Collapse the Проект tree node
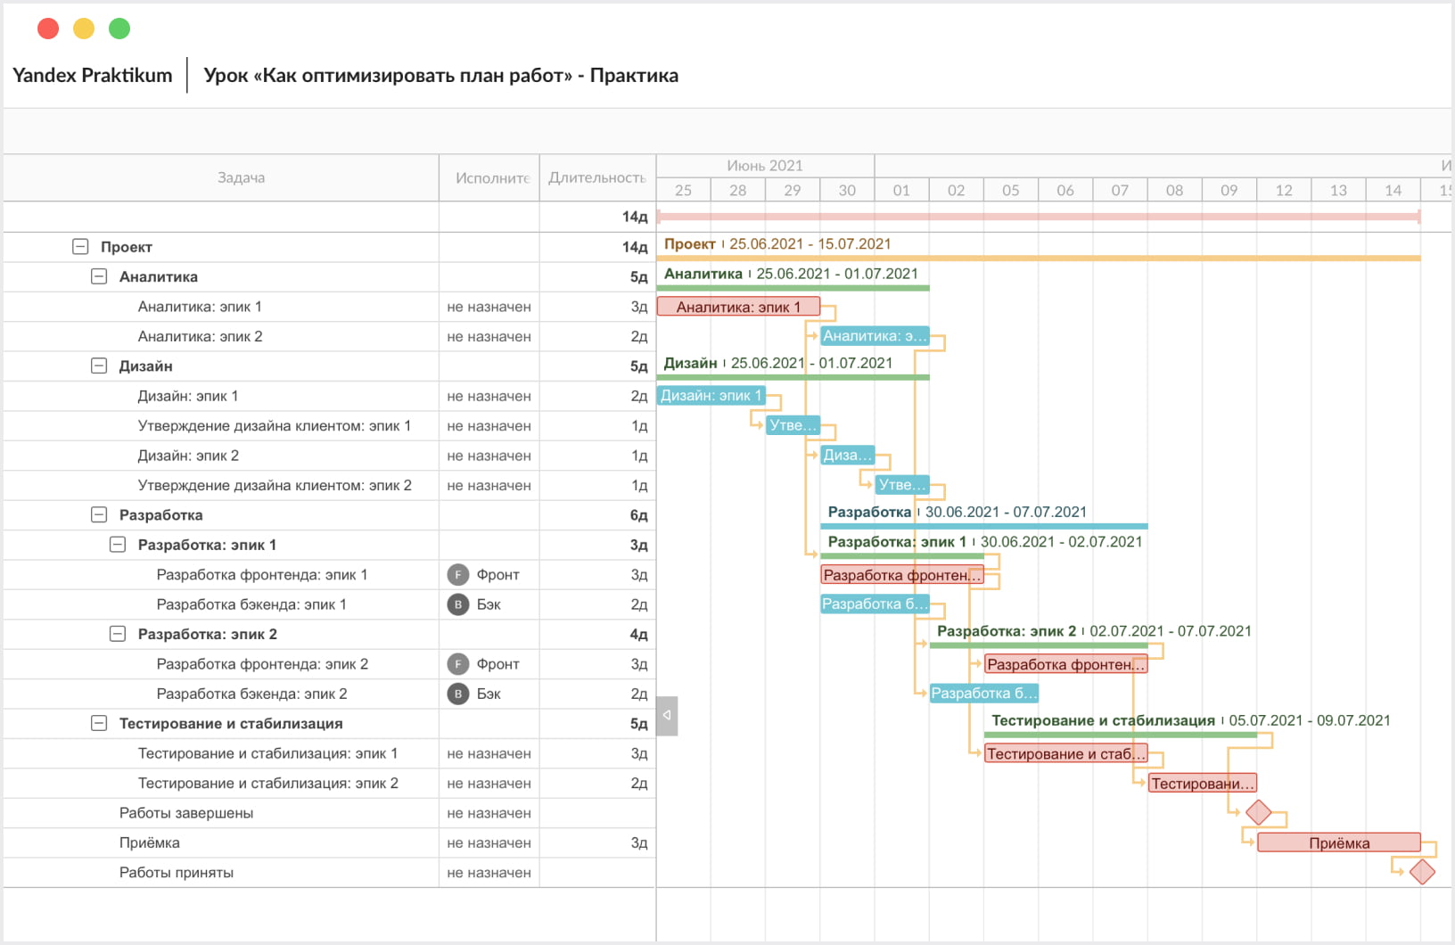 tap(80, 247)
